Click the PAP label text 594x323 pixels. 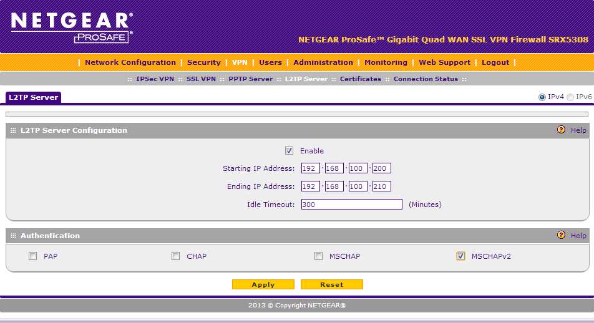(x=51, y=256)
